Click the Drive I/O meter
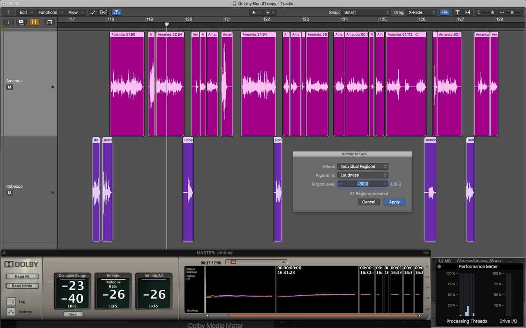This screenshot has width=526, height=328. tap(508, 295)
